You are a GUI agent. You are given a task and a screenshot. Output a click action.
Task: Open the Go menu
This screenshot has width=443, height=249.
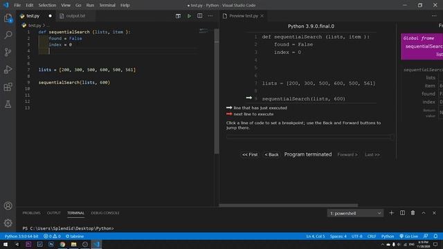pyautogui.click(x=78, y=5)
